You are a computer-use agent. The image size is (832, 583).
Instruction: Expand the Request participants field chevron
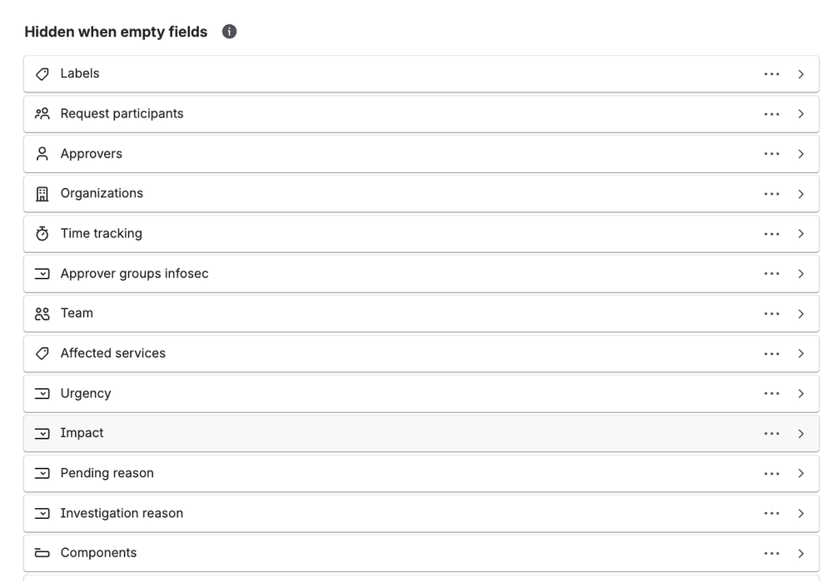tap(801, 114)
